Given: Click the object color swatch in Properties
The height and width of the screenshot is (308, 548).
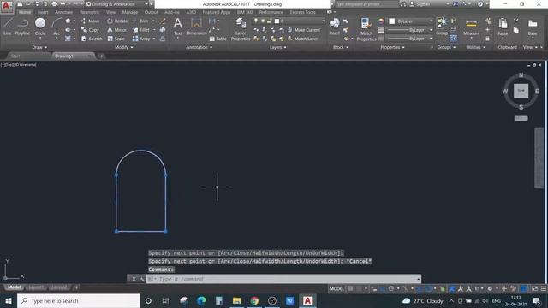Looking at the screenshot, I should tap(392, 21).
